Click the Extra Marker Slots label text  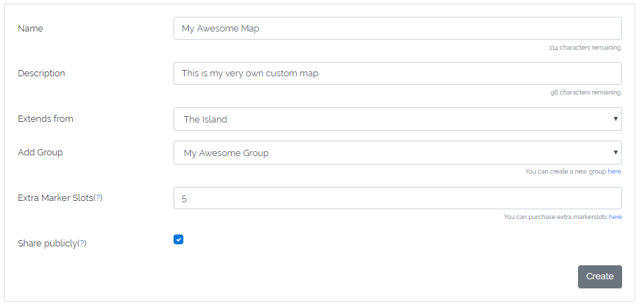coord(55,198)
